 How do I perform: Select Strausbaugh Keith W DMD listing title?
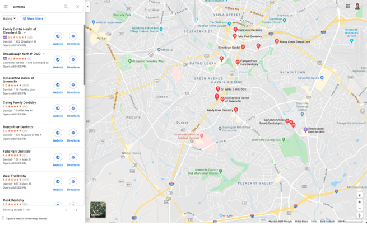(22, 54)
